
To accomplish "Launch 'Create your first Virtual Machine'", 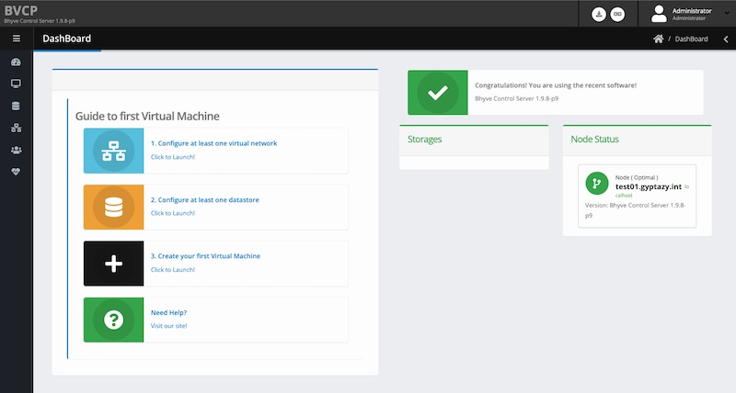I will click(x=205, y=255).
